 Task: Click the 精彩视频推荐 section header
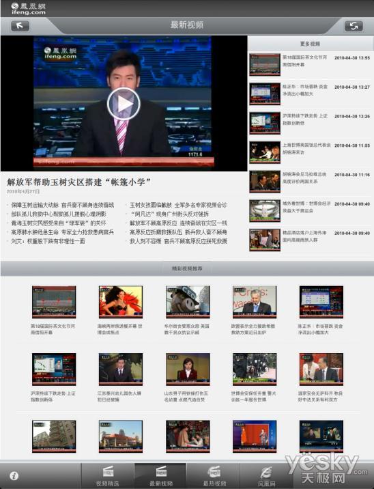[x=187, y=268]
